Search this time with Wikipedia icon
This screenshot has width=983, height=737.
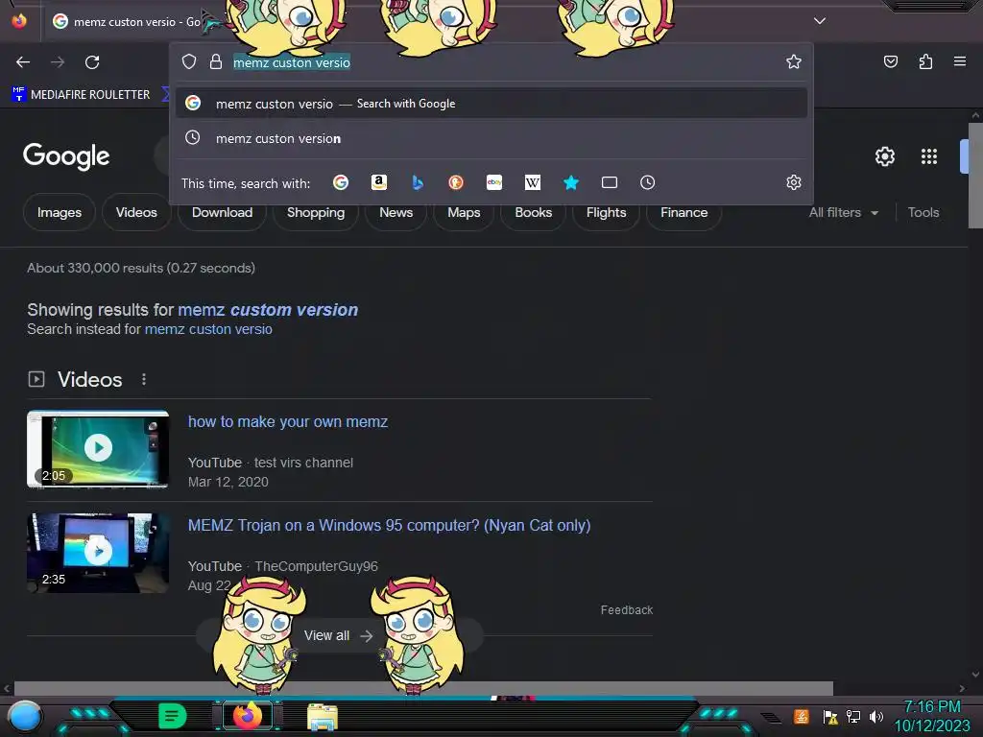tap(532, 182)
